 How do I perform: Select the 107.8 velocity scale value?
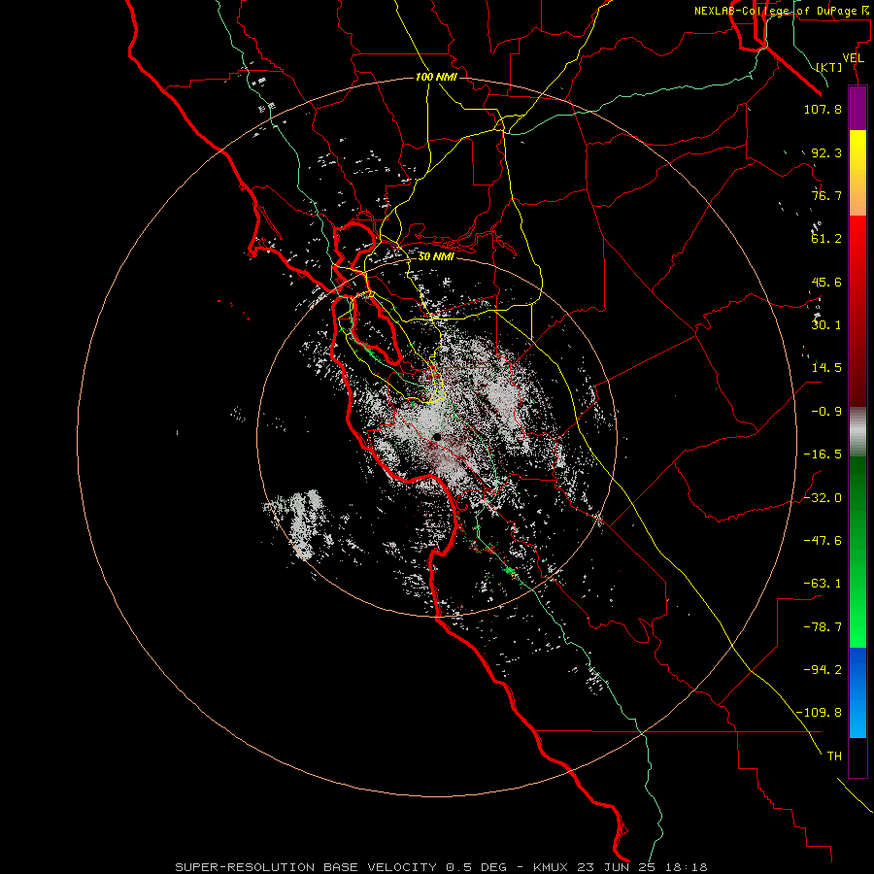tap(823, 109)
